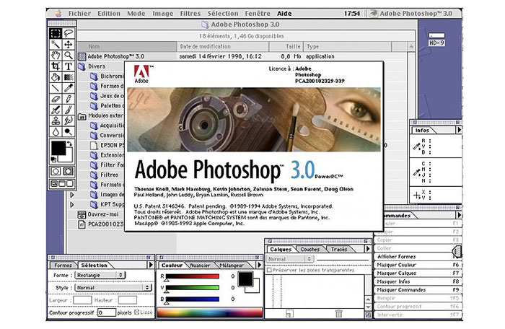Switch to Quick Mask mode
The image size is (505, 329).
(x=69, y=172)
